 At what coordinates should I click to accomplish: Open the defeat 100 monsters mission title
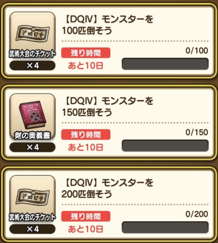(x=108, y=25)
